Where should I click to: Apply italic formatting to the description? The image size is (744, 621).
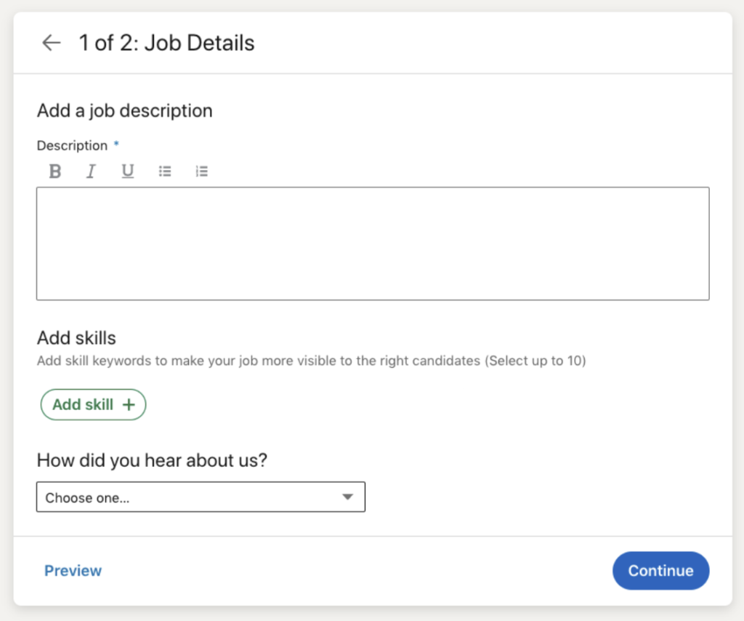(x=91, y=172)
